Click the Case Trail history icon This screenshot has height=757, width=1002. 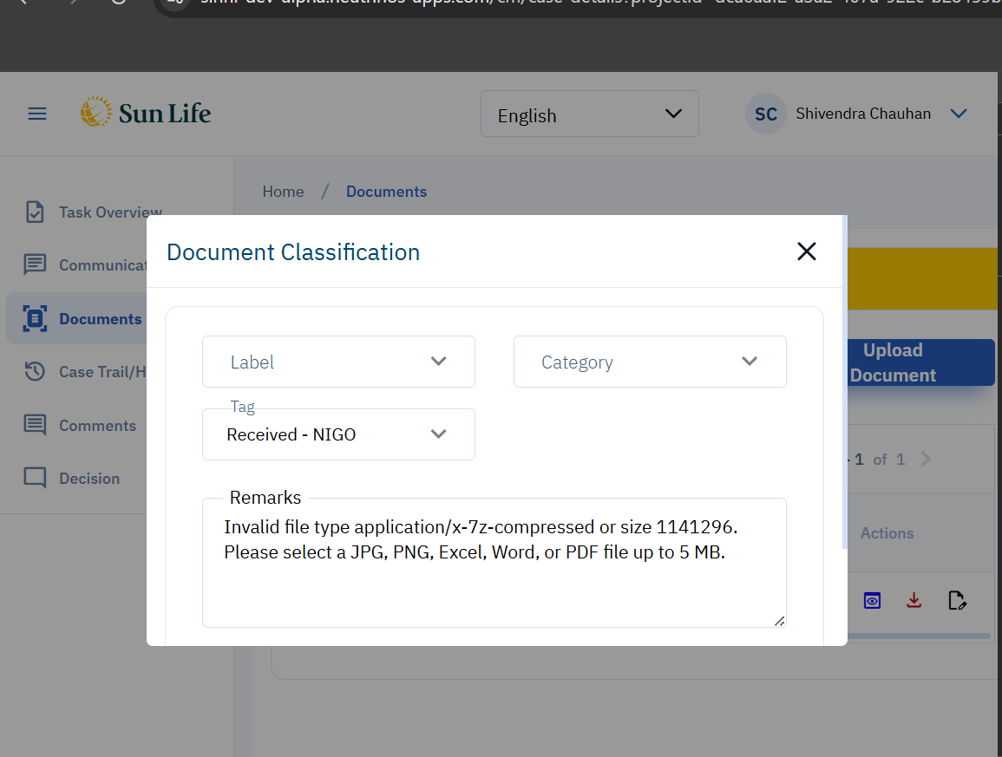point(35,371)
